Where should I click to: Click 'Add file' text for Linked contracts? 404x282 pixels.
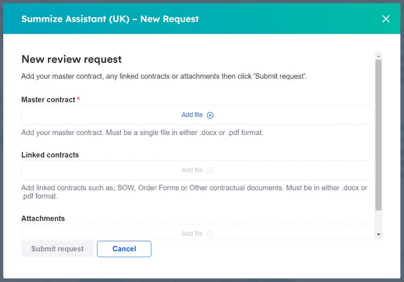click(192, 170)
